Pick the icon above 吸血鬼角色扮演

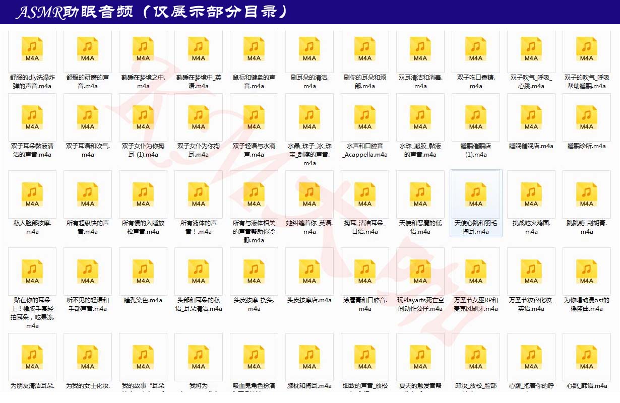[x=254, y=358]
